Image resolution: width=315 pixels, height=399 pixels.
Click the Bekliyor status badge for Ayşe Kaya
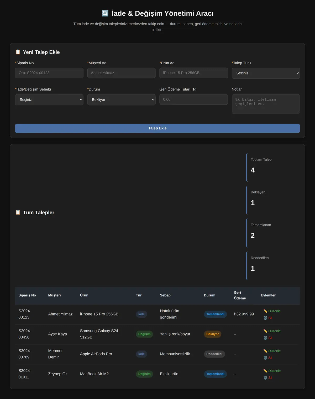click(x=213, y=334)
